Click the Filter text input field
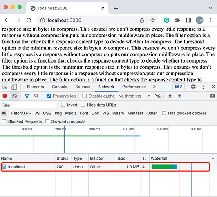This screenshot has width=217, height=197. coord(29,105)
